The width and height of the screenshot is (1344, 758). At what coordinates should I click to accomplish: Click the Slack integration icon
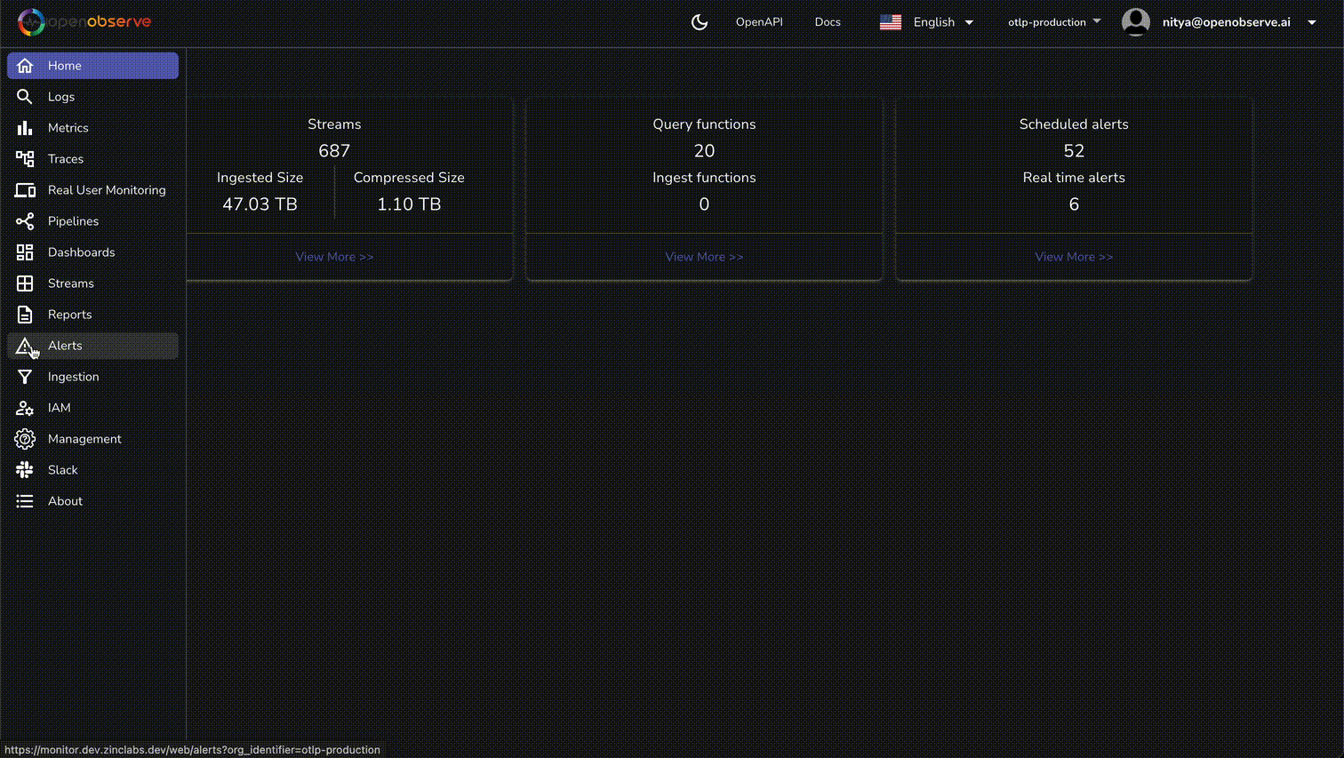[26, 469]
